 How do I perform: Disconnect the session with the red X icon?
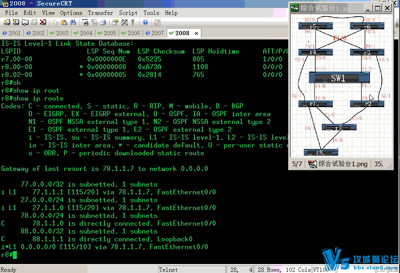[x=43, y=23]
